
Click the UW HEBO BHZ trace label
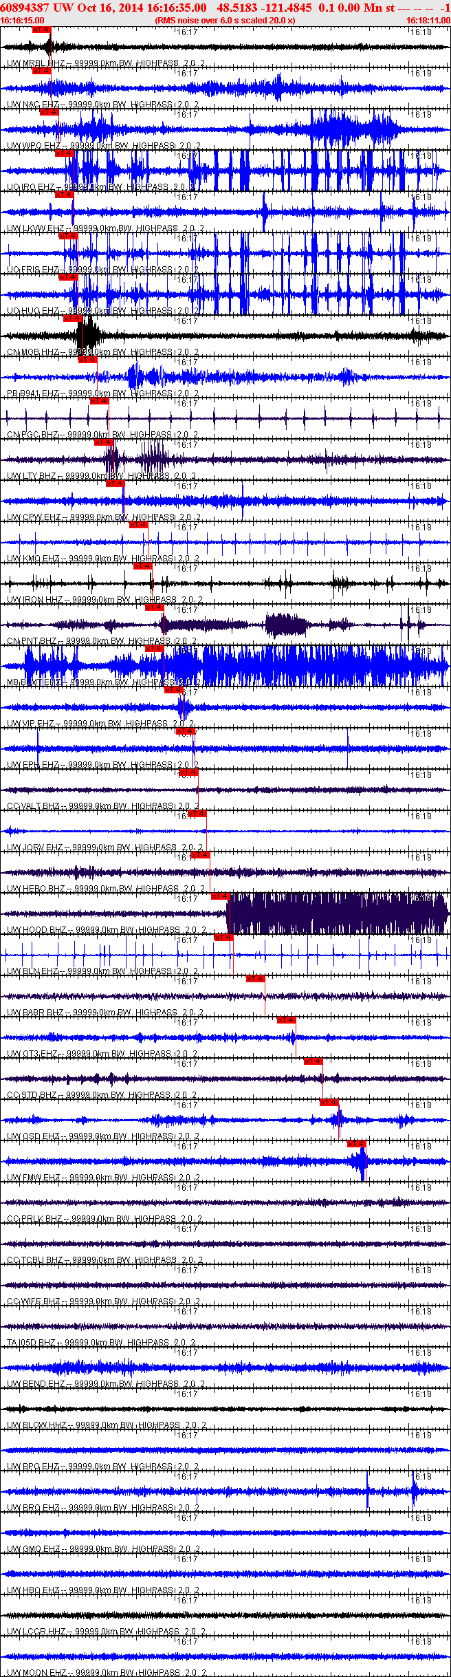click(107, 889)
